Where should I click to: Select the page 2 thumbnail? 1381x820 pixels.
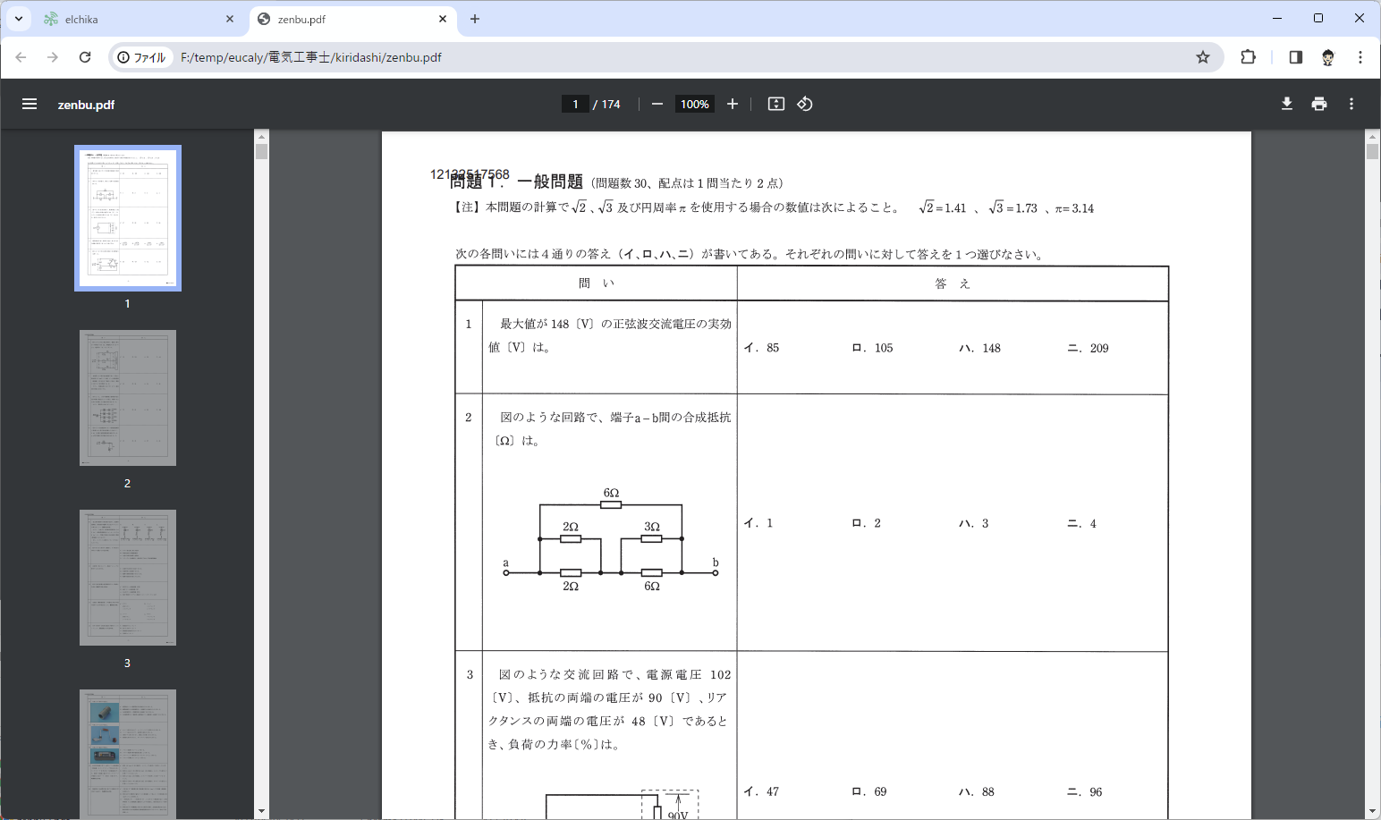click(128, 398)
